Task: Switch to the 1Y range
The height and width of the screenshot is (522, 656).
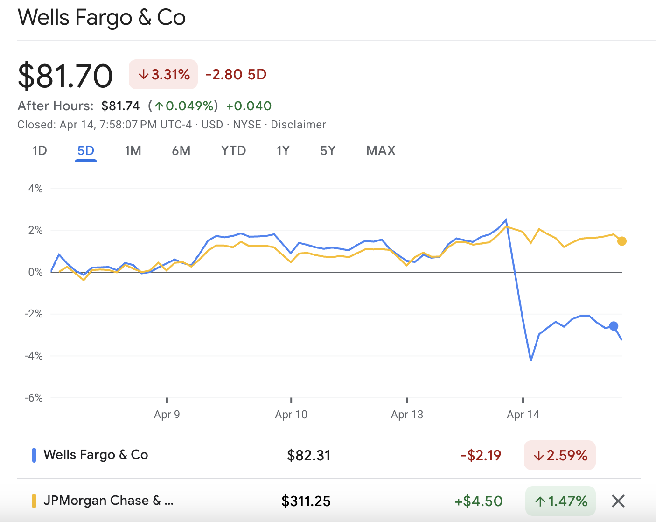Action: click(283, 150)
